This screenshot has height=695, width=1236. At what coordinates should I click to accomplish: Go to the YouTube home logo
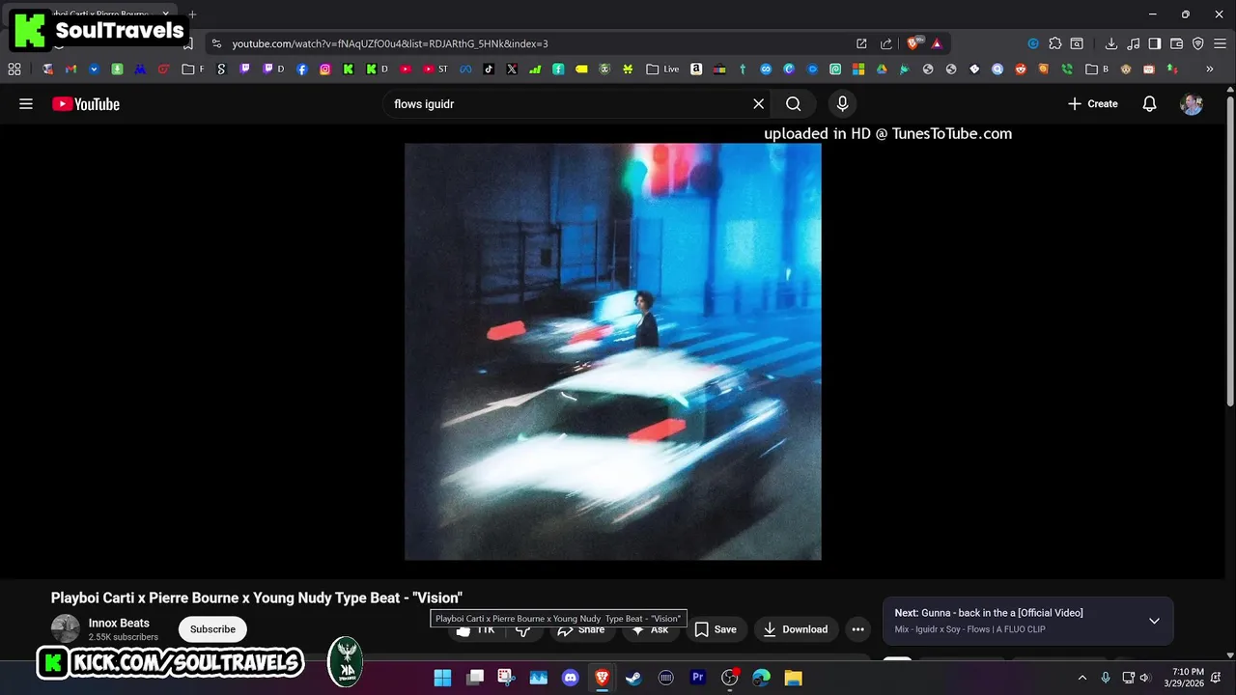pos(86,104)
